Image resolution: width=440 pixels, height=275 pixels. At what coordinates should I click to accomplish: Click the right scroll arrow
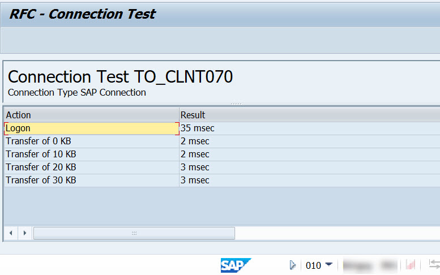[25, 233]
